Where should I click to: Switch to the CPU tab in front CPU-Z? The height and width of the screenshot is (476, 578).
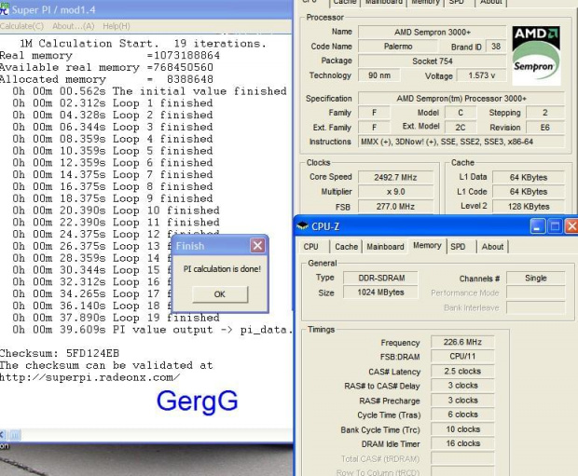pos(310,247)
